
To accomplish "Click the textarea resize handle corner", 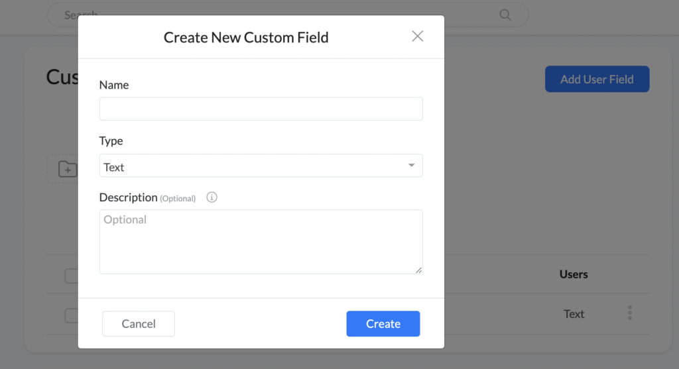I will (418, 270).
